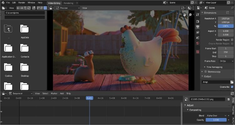The width and height of the screenshot is (235, 125).
Task: Create a new scene with copy icon
Action: [x=192, y=2]
